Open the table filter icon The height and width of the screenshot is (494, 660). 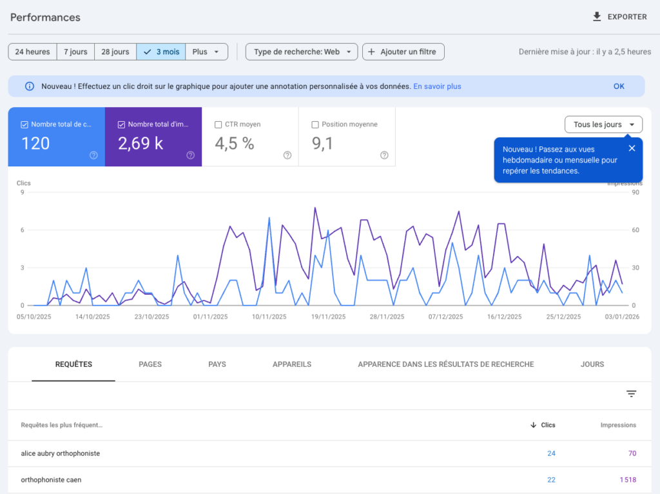tap(631, 394)
